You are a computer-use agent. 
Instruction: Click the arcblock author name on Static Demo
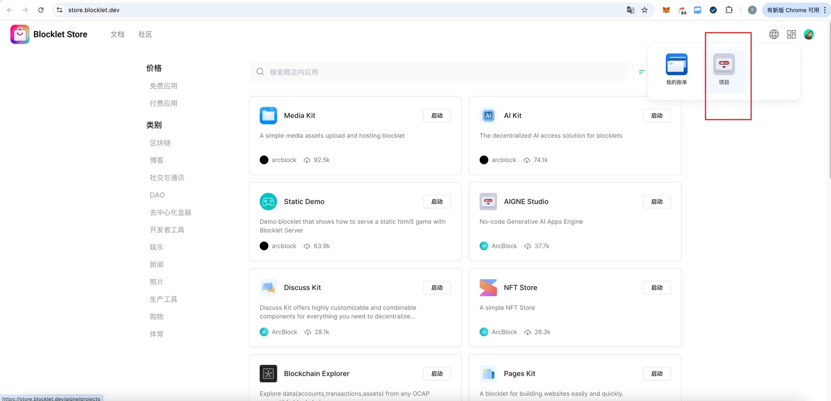284,246
